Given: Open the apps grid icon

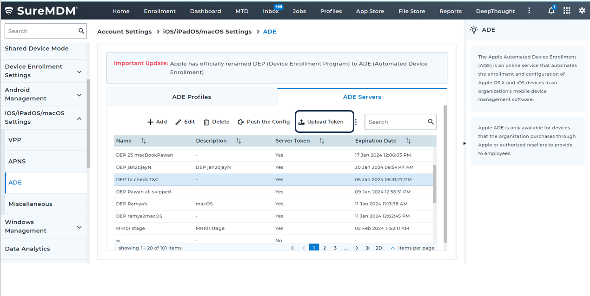Looking at the screenshot, I should (567, 11).
